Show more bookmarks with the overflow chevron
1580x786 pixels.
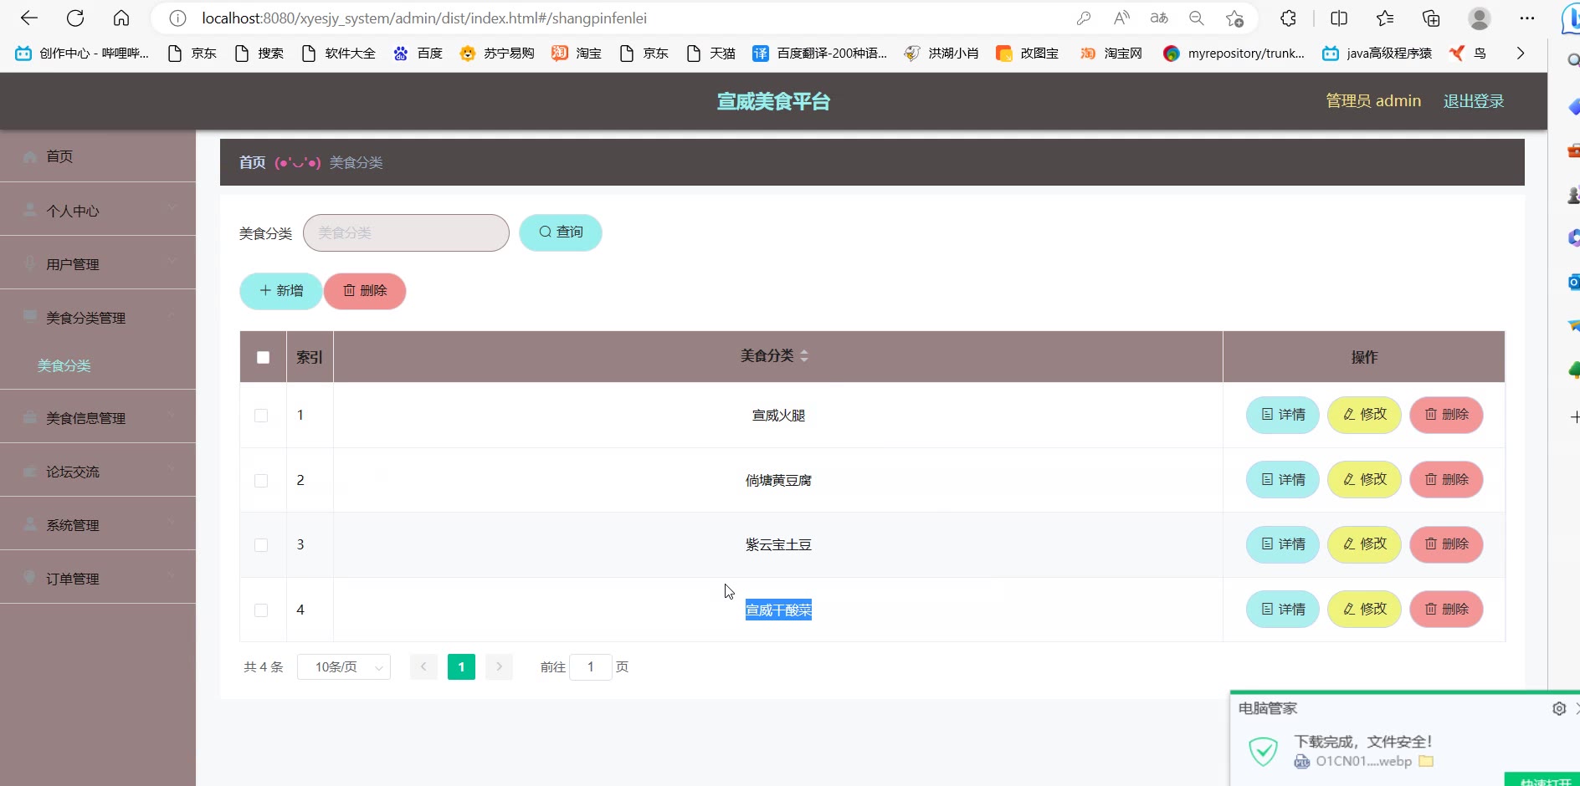pos(1521,53)
